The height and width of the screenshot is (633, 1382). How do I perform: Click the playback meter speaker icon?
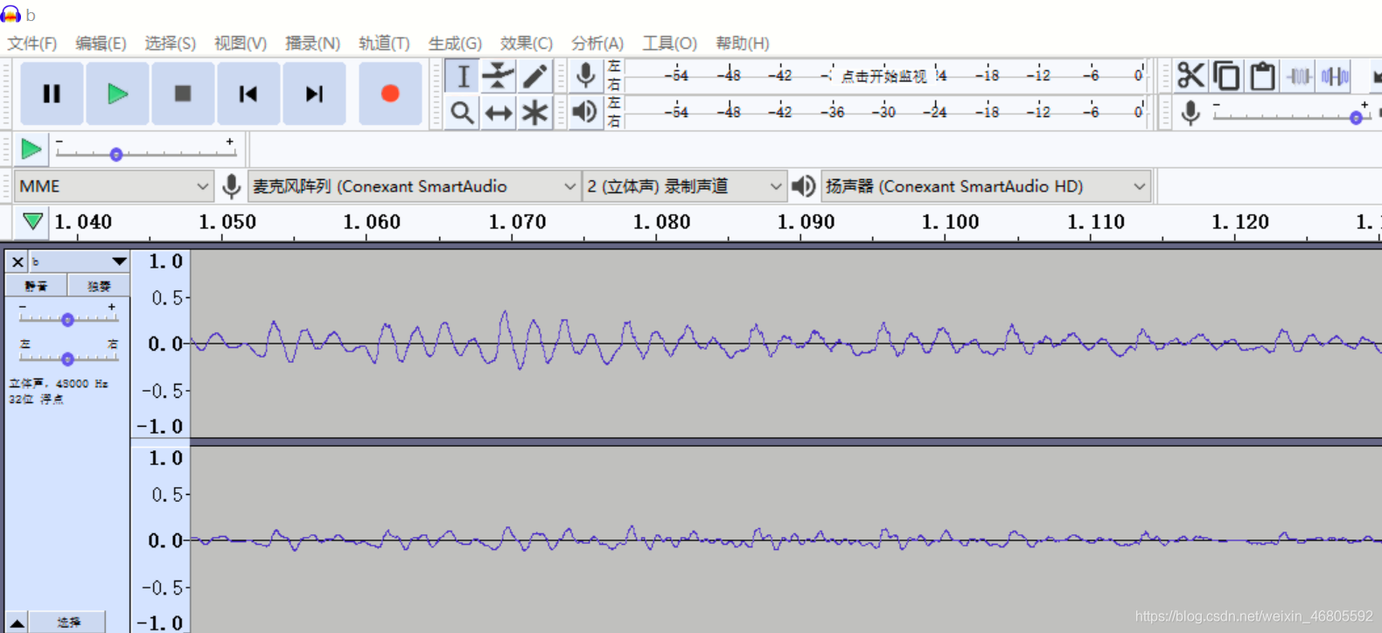(585, 112)
